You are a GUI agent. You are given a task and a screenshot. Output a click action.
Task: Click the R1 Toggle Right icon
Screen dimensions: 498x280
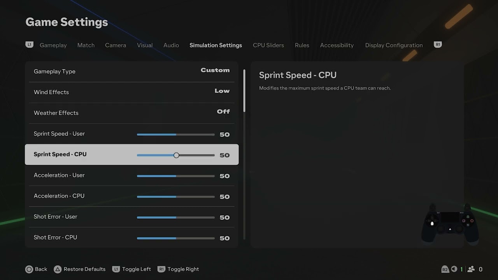coord(161,269)
